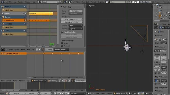The height and width of the screenshot is (95, 170).
Task: Click the Render properties tab icon
Action: point(160,28)
